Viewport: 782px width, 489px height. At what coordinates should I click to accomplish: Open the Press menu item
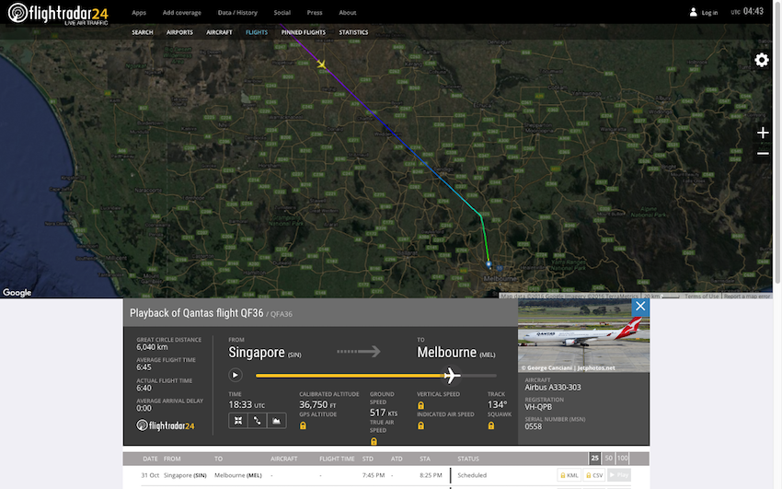point(315,13)
